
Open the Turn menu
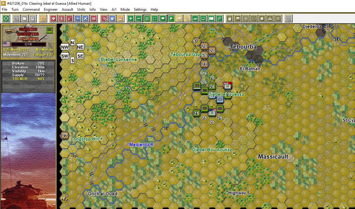pos(15,10)
